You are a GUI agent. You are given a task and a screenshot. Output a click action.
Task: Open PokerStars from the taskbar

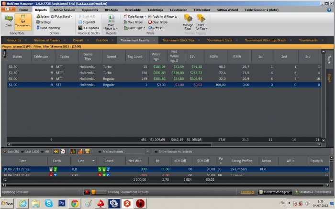100,203
